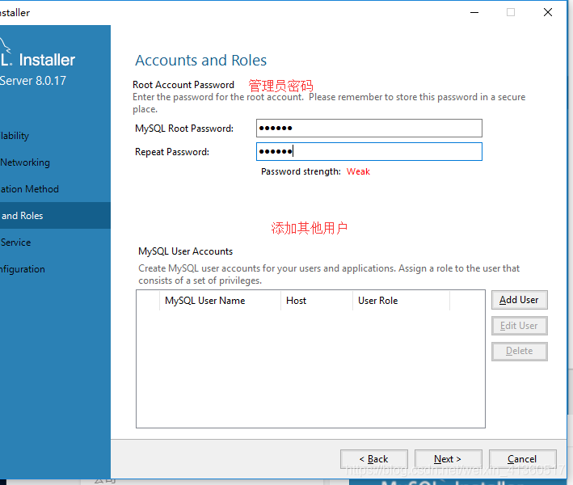Screen dimensions: 573x485
Task: Click the Repeat Password field
Action: (x=369, y=152)
